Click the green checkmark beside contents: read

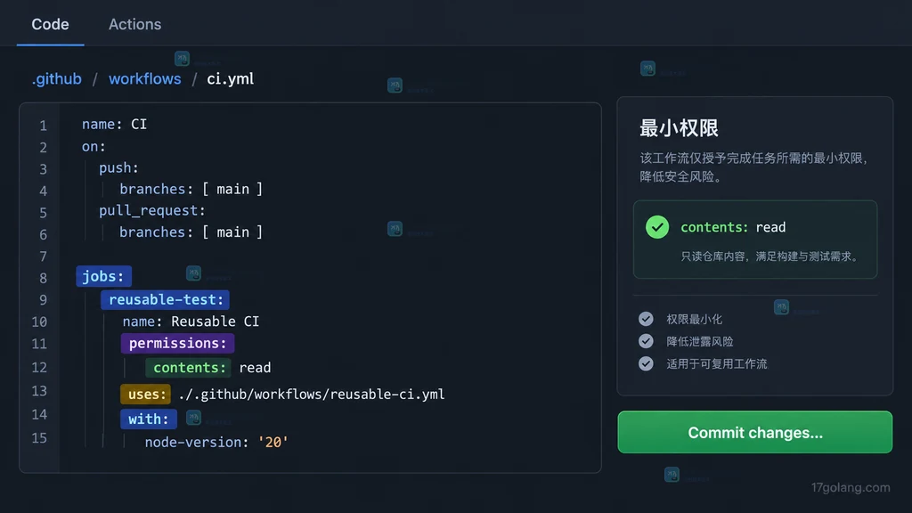(657, 227)
